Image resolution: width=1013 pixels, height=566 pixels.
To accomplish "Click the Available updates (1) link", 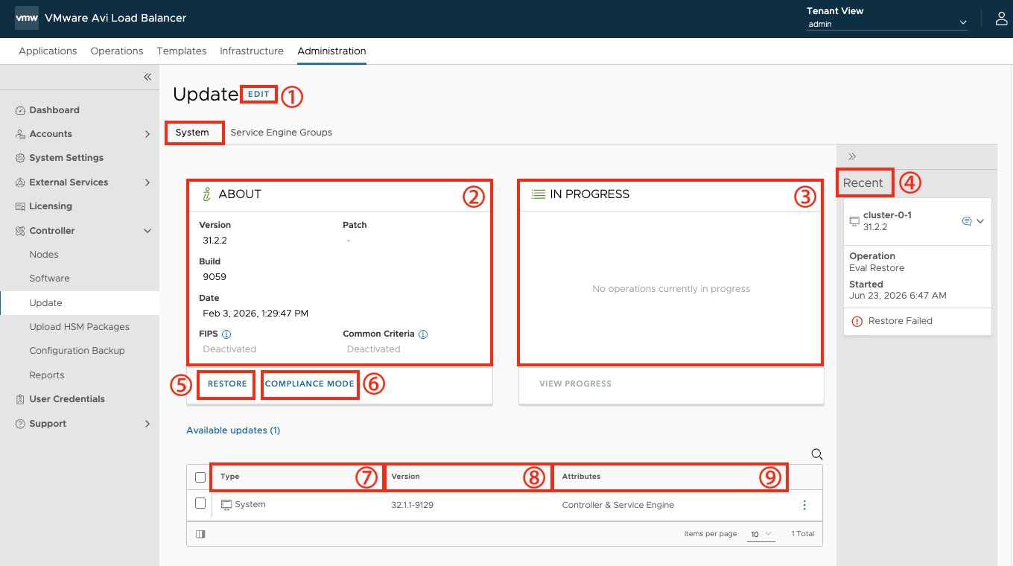I will 233,430.
